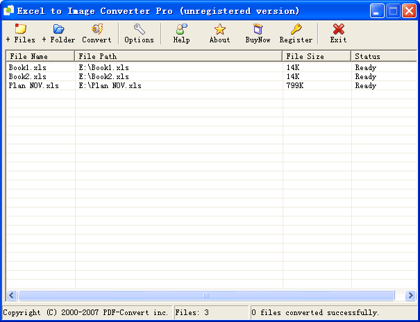
Task: Click the horizontal scrollbar thumb
Action: coord(206,295)
